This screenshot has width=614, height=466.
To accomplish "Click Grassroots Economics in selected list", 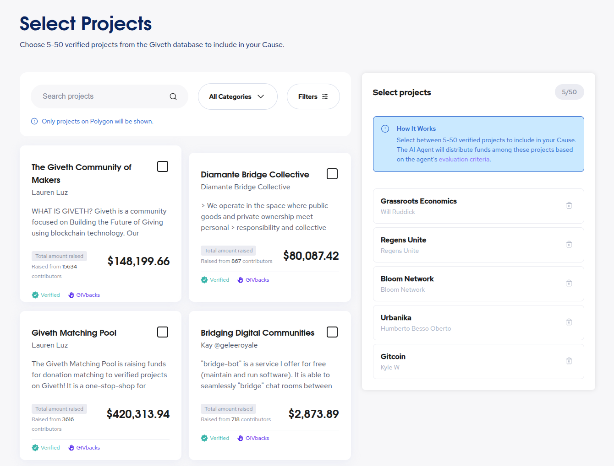I will pyautogui.click(x=419, y=201).
